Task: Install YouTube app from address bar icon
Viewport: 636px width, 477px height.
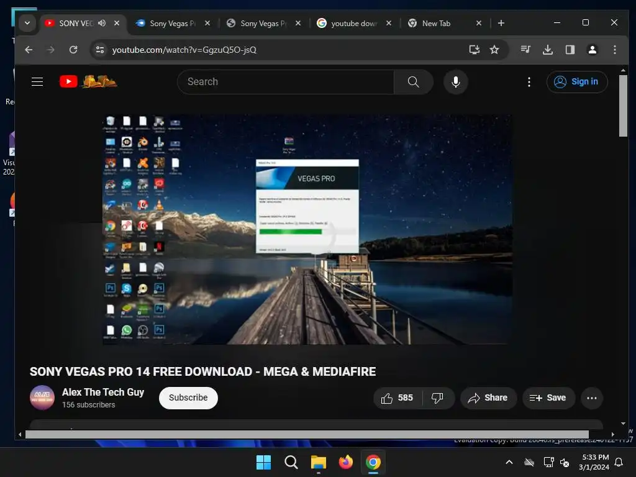Action: (x=474, y=50)
